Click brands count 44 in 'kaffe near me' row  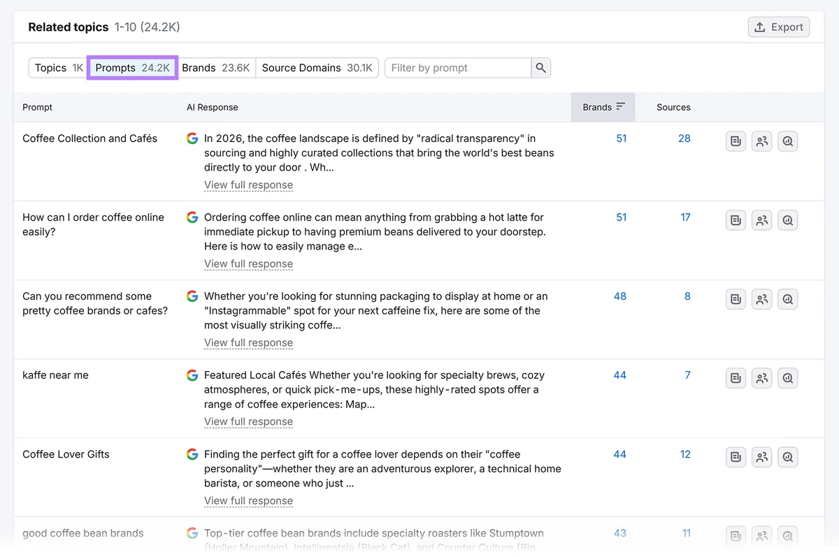pos(620,375)
